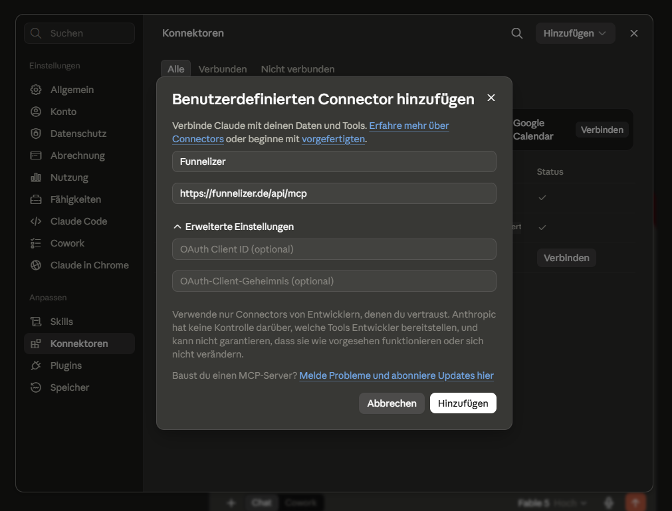The height and width of the screenshot is (511, 672).
Task: Click the search magnifier icon next to Hinzufügen
Action: tap(517, 33)
